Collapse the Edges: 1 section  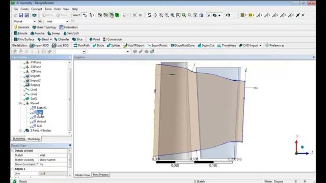[12, 169]
